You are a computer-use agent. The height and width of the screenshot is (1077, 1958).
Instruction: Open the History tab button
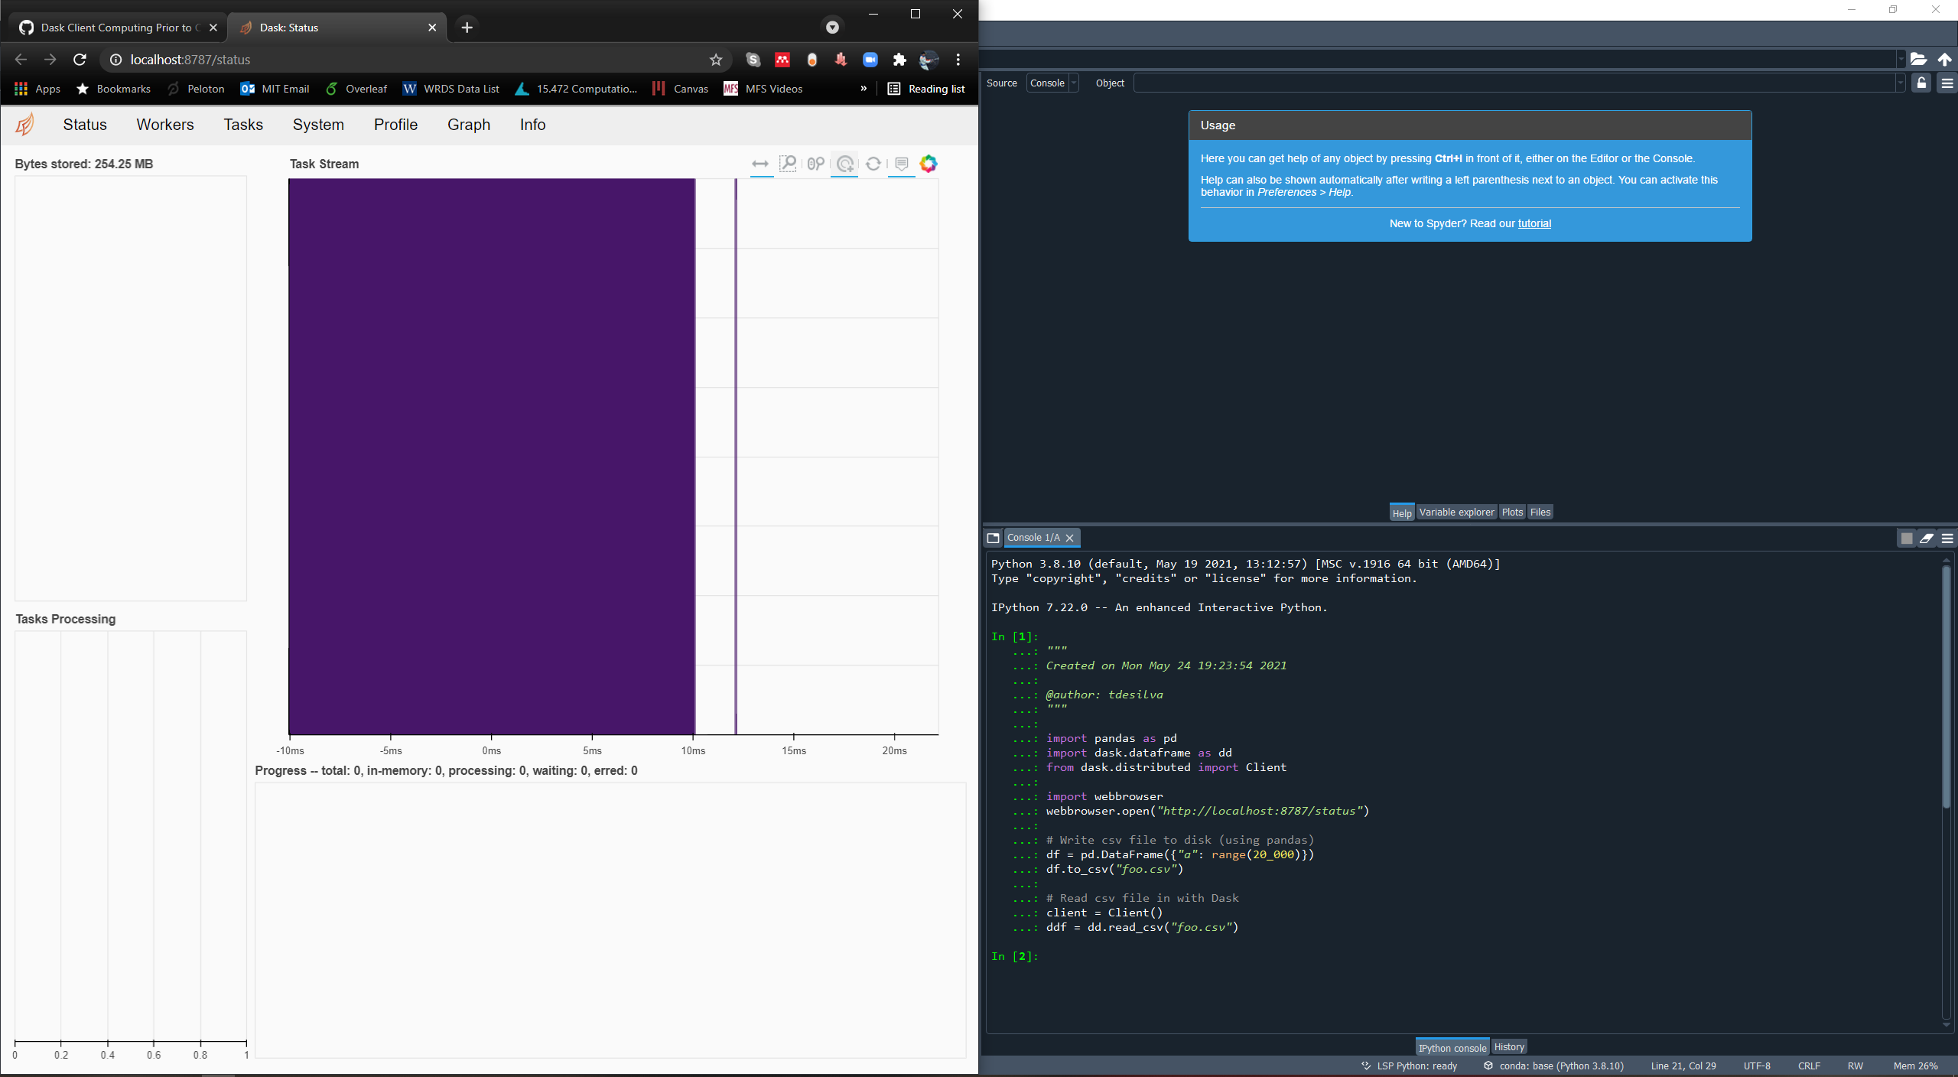pos(1508,1047)
